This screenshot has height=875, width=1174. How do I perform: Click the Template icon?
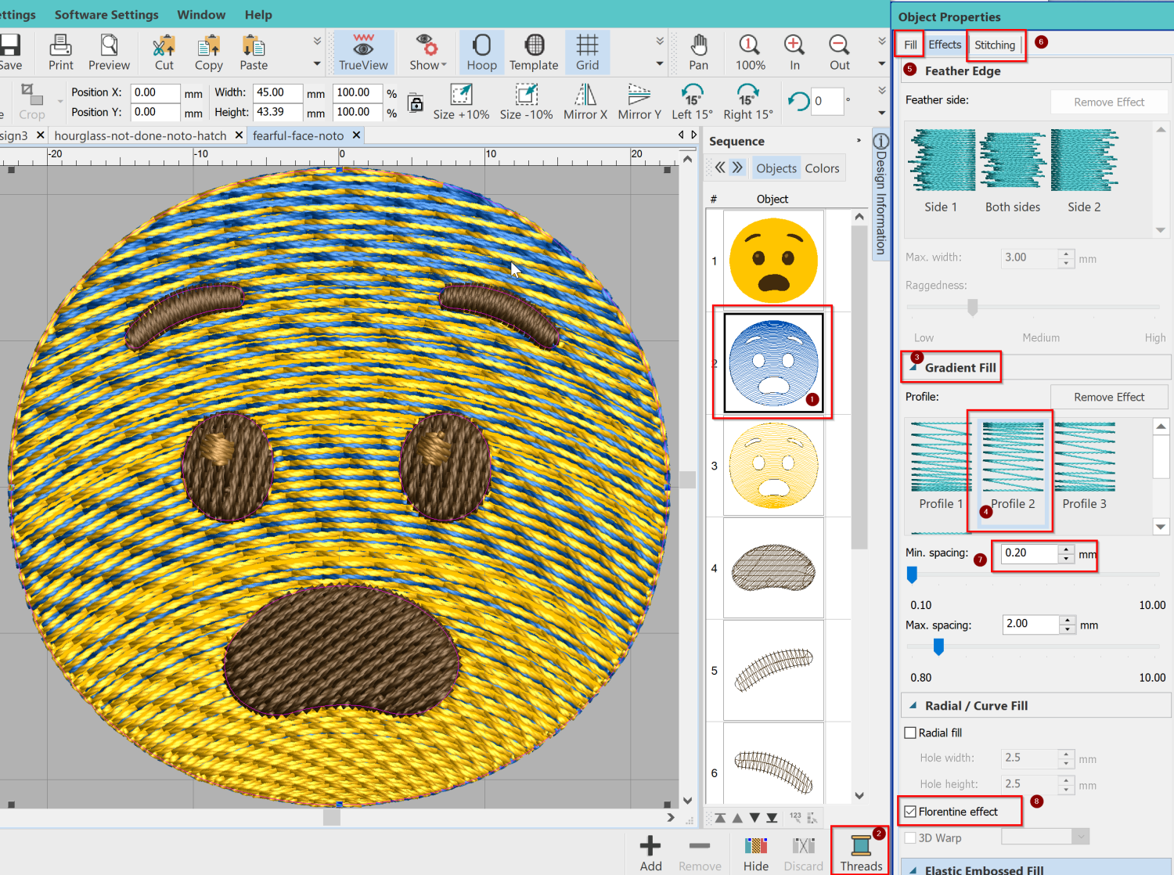click(534, 52)
